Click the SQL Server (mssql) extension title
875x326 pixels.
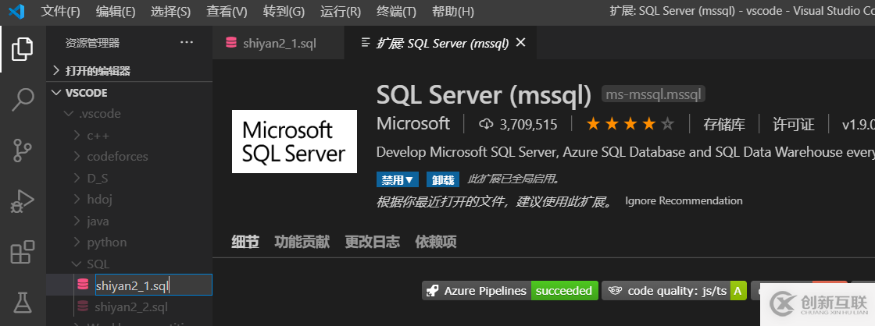coord(484,94)
